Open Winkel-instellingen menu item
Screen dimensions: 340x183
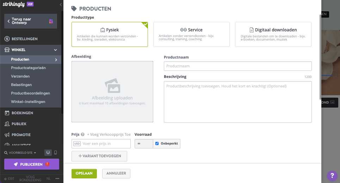coord(28,102)
